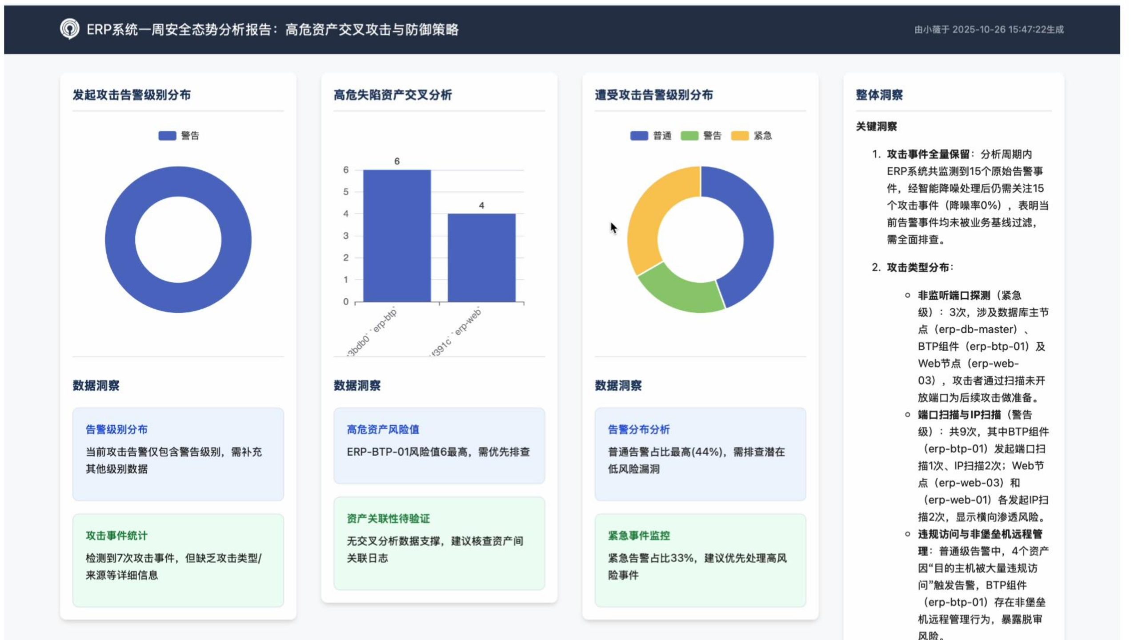Open the 紧急事件监控 insight card
Viewport: 1138px width, 640px height.
click(x=700, y=560)
